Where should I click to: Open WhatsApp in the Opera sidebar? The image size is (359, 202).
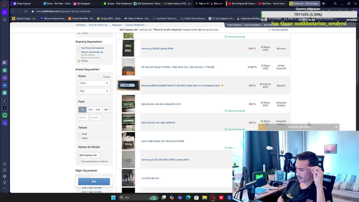(4, 93)
